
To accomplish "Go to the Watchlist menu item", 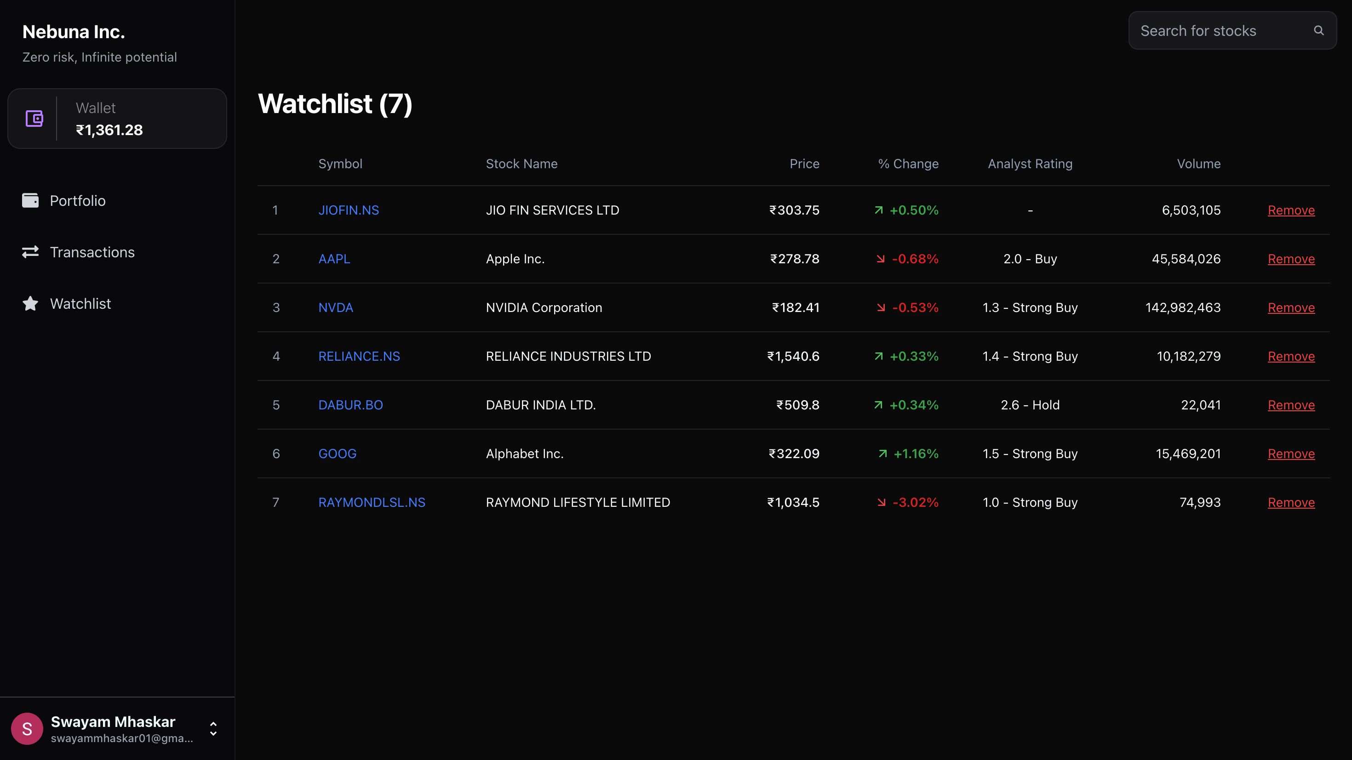I will (x=80, y=303).
